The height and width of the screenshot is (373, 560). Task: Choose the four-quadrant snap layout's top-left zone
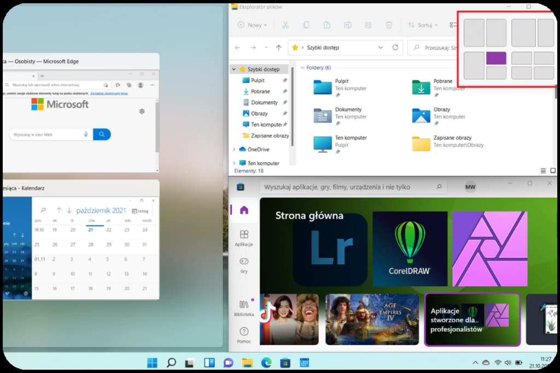[522, 58]
